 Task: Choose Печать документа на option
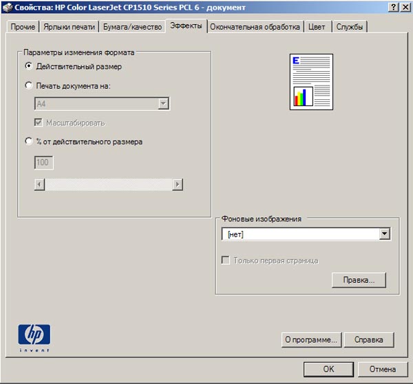tap(29, 85)
